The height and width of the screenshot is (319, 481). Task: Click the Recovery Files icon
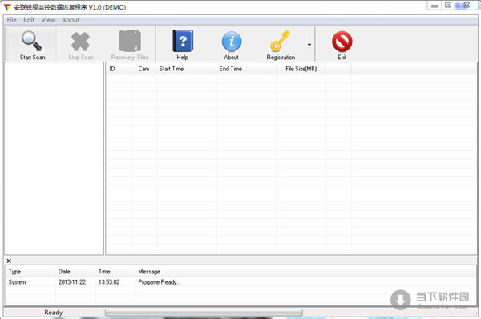click(130, 41)
